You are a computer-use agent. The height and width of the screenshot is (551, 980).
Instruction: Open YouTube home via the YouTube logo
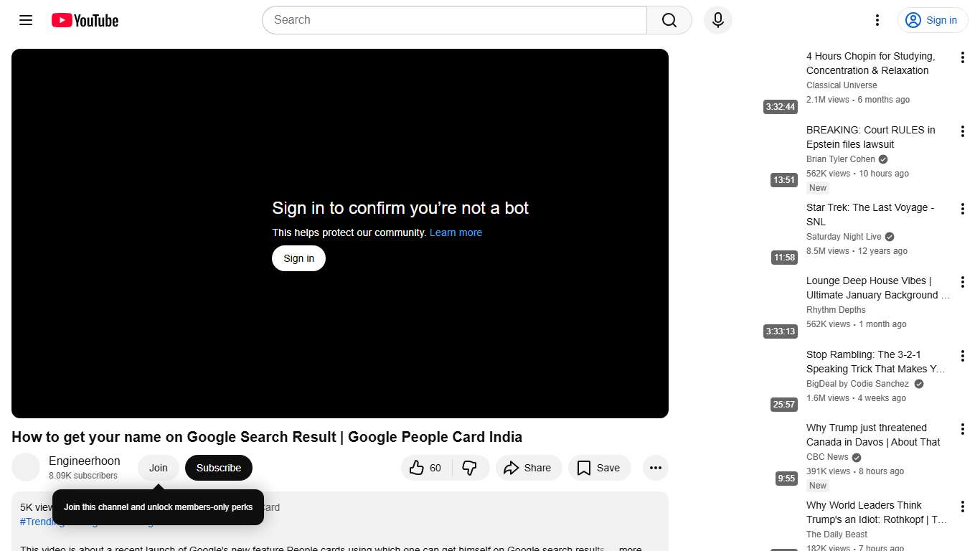point(84,20)
